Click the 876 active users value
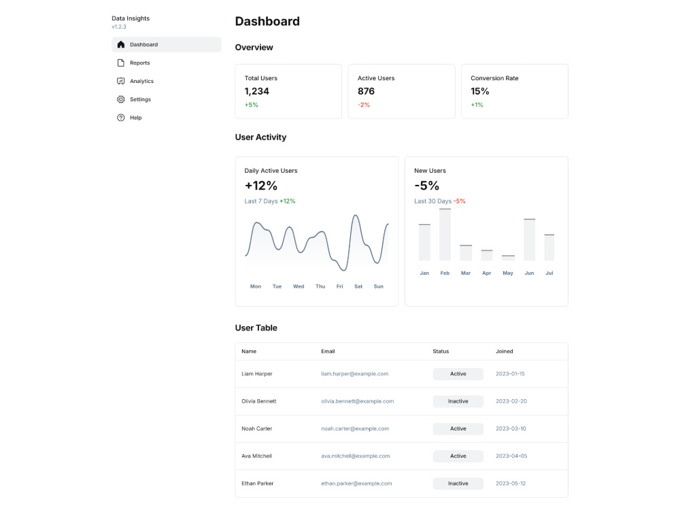680x510 pixels. coord(366,92)
